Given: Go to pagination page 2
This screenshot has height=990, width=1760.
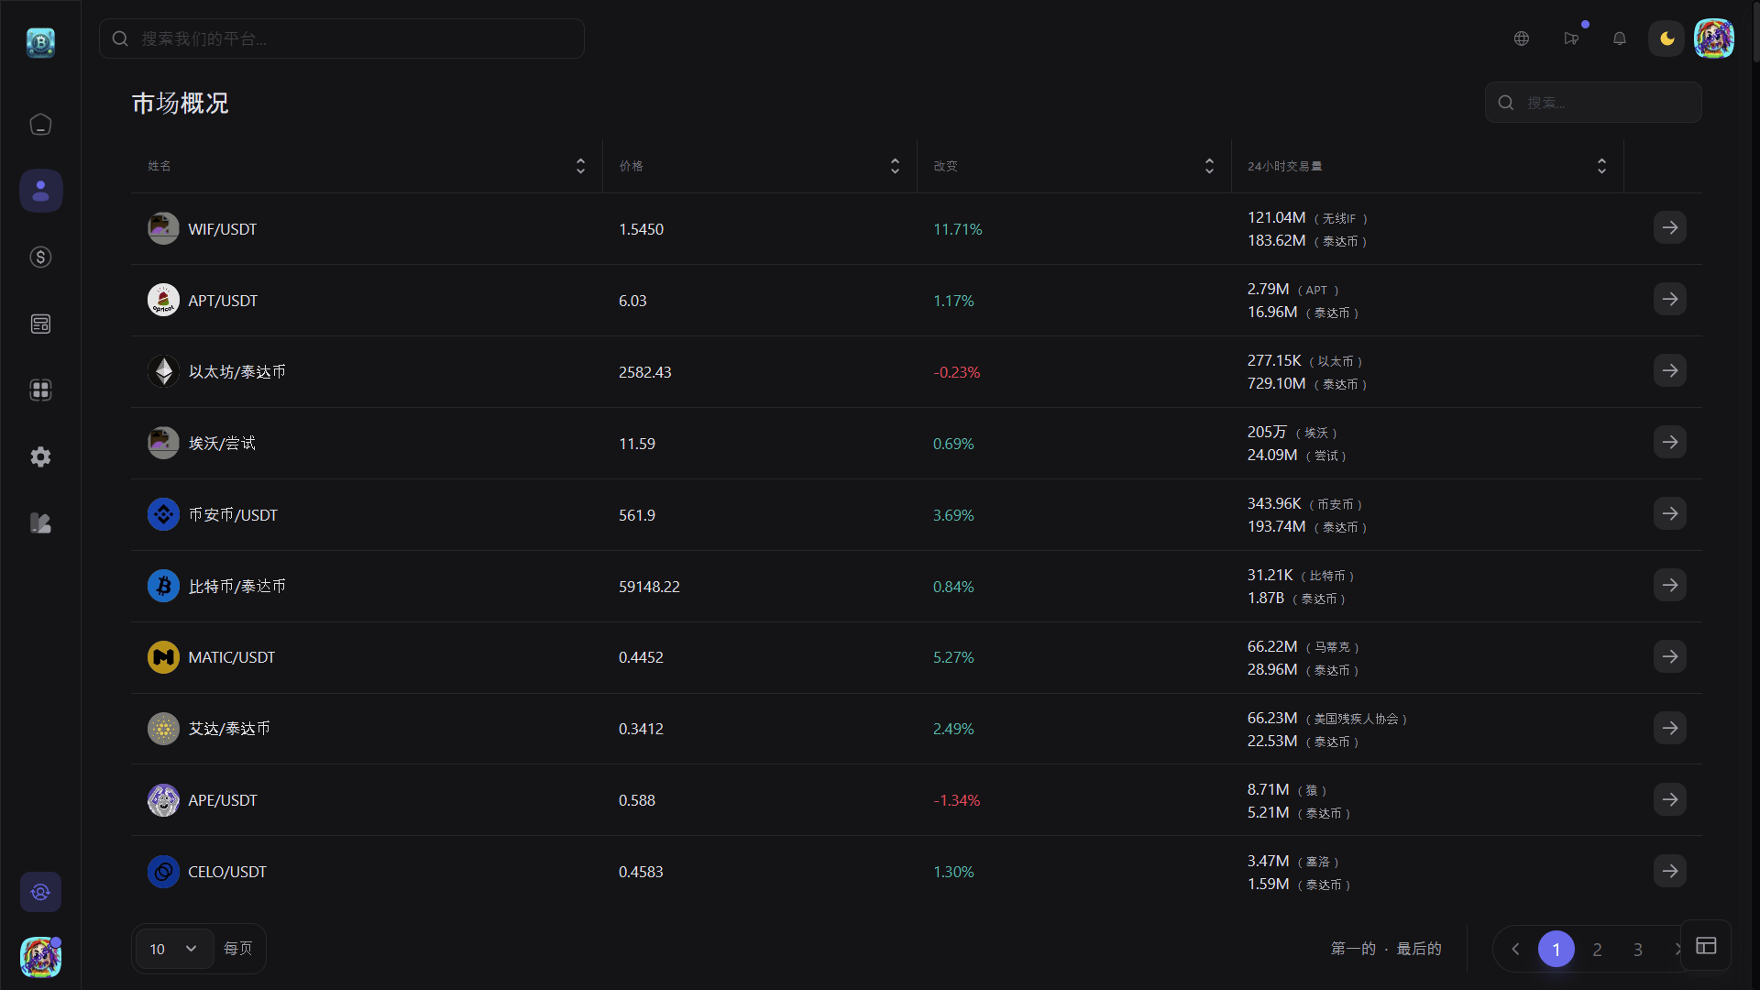Looking at the screenshot, I should pyautogui.click(x=1597, y=950).
